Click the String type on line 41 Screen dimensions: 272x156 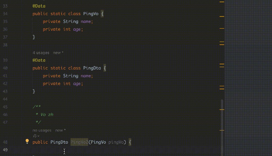[x=71, y=76]
